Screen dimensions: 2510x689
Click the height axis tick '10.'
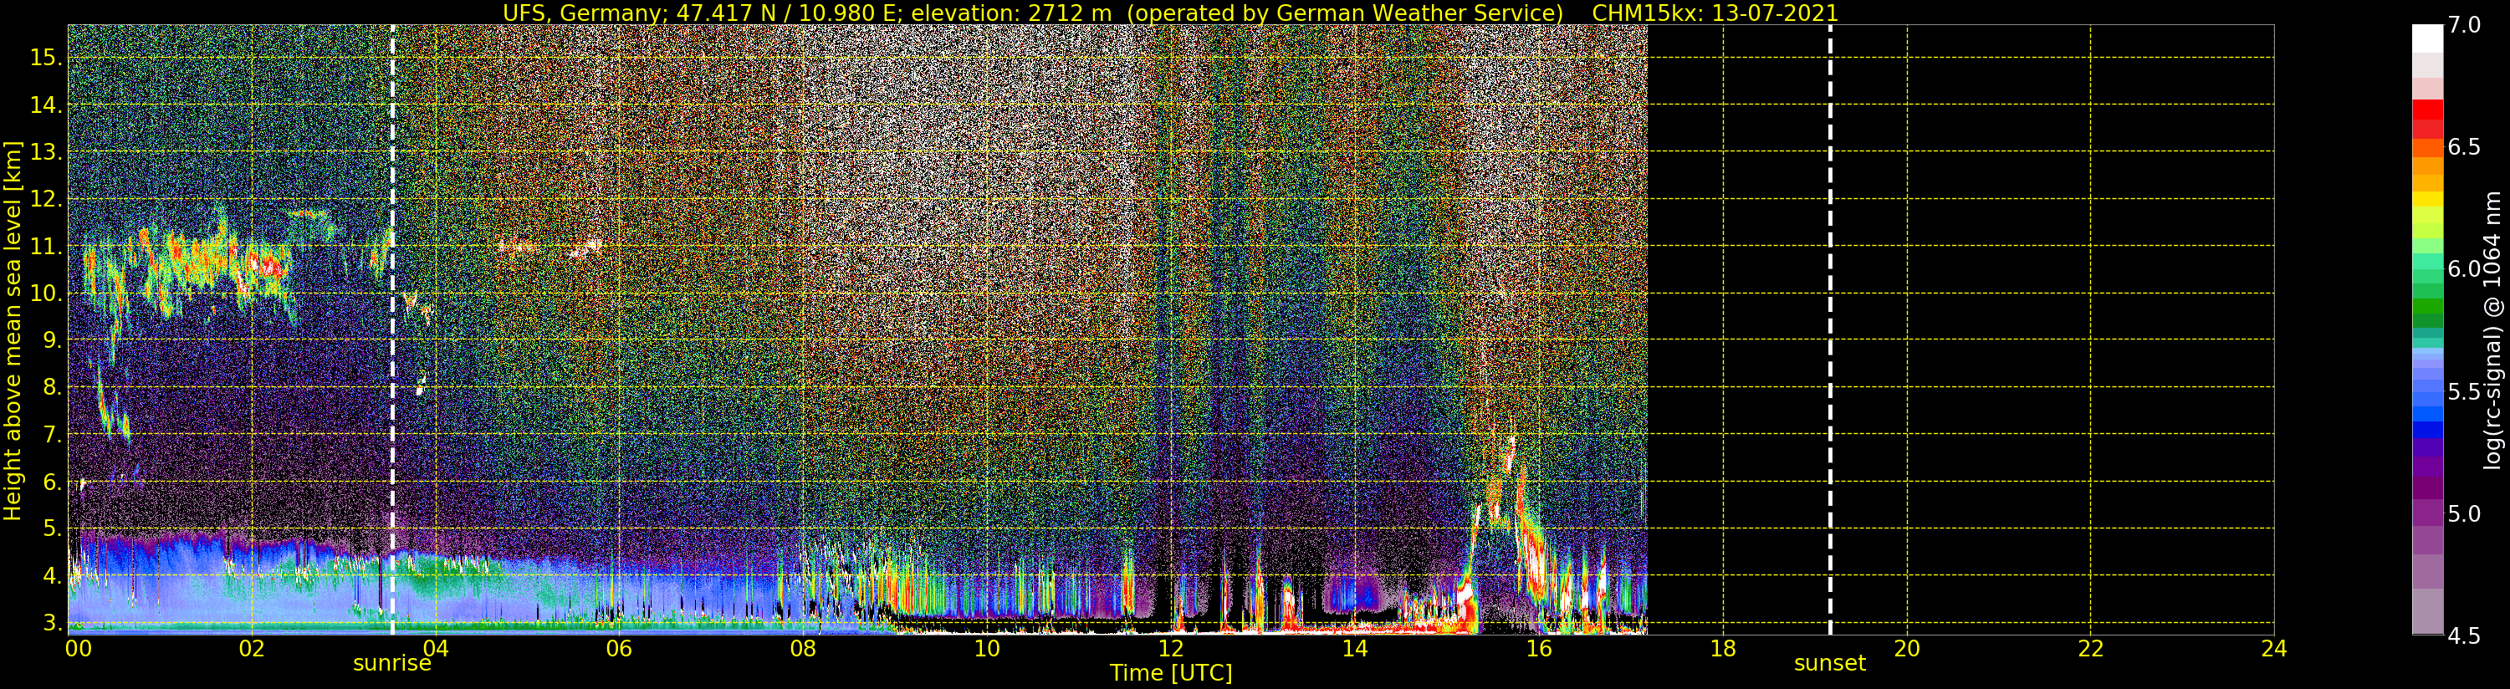click(x=46, y=293)
